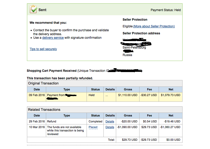
Task: Select the Saint-Petersburg address line
Action: pos(134,48)
